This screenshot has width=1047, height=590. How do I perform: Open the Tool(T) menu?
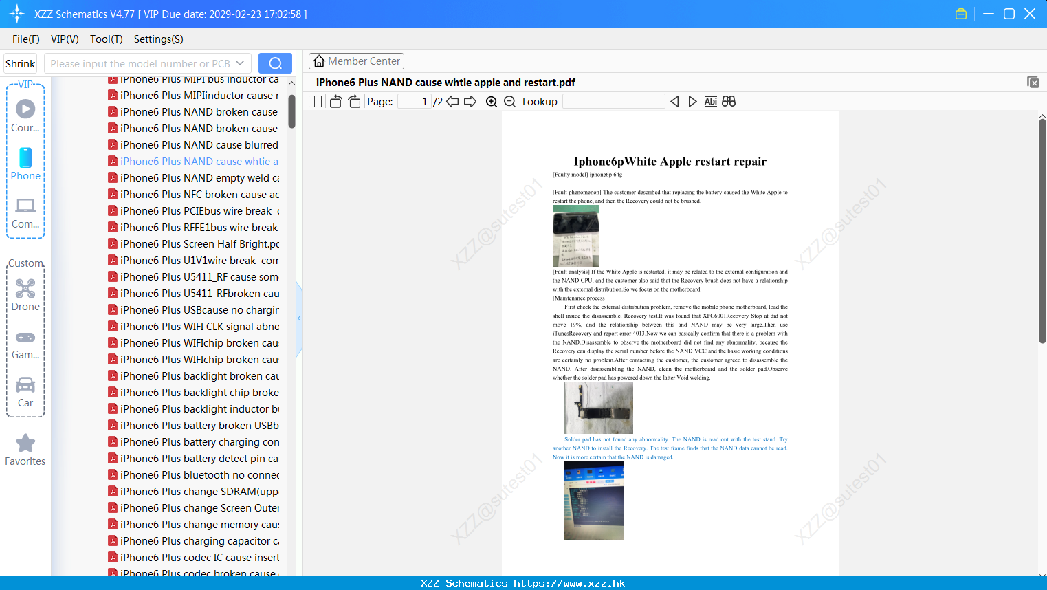pos(107,39)
